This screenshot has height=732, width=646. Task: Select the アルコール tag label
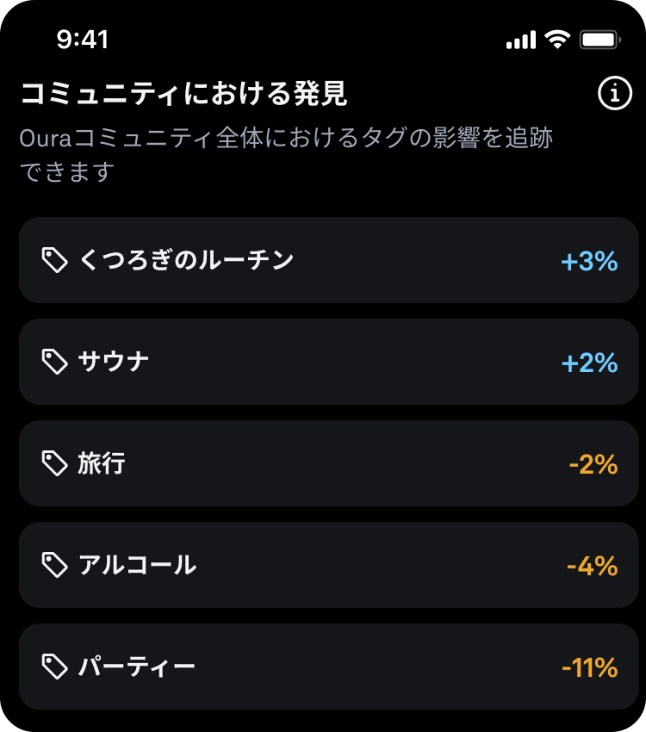coord(137,565)
